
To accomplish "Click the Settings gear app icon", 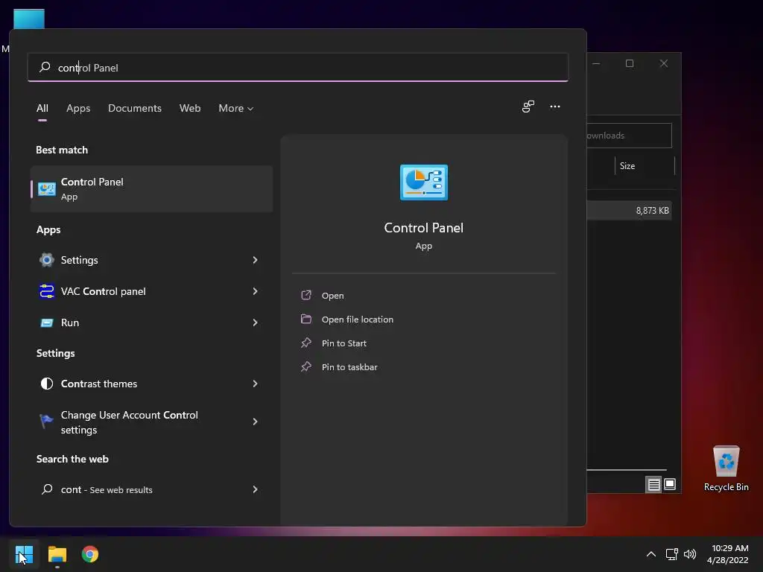I will [x=47, y=260].
